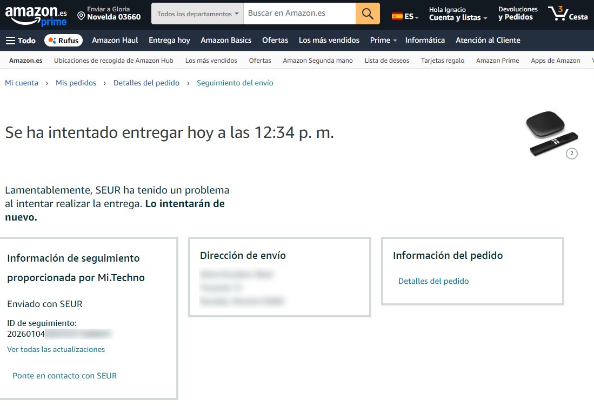Click the Lo intentarán de nuevo message

point(115,210)
